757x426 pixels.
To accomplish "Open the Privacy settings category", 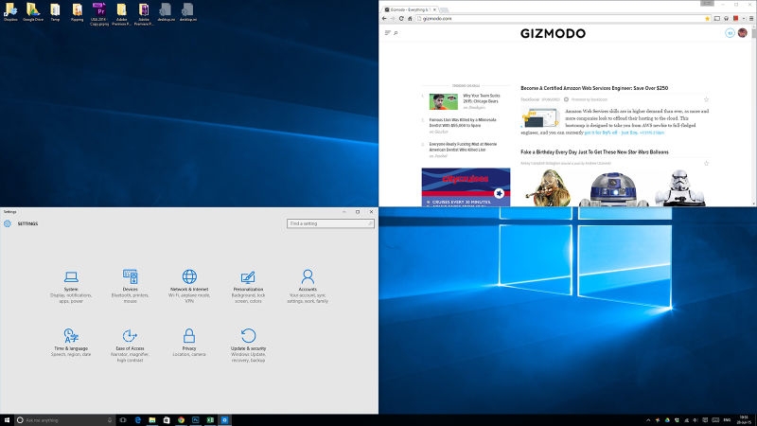I will (x=188, y=343).
